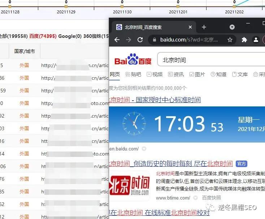This screenshot has height=219, width=265.
Task: Click the padlock site info icon
Action: click(154, 40)
